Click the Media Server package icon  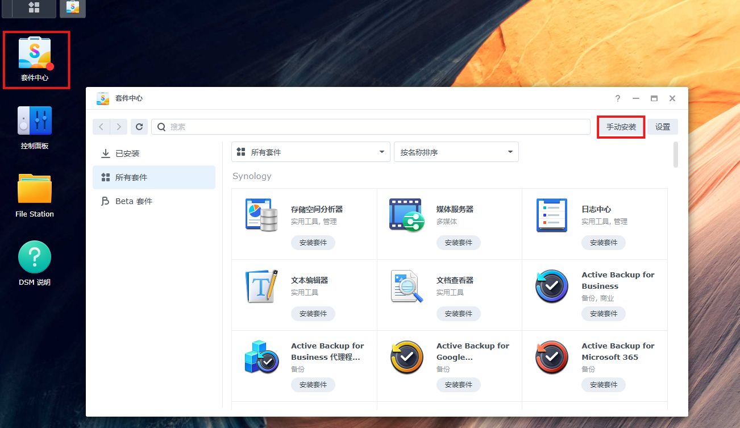[406, 215]
